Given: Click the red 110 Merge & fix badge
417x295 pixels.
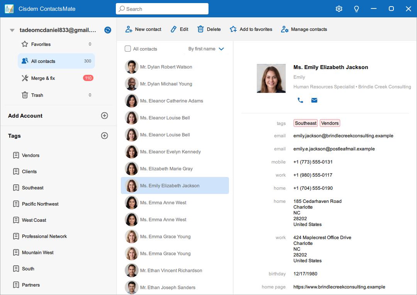Looking at the screenshot, I should click(x=88, y=78).
